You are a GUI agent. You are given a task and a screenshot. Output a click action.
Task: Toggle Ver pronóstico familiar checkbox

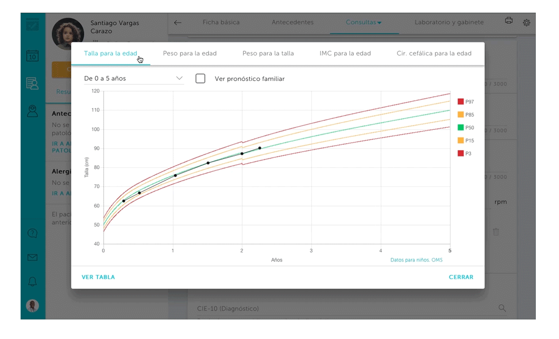[201, 79]
